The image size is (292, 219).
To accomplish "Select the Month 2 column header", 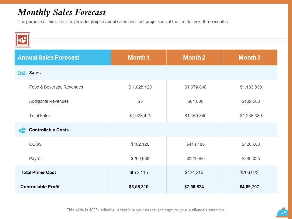I will (x=194, y=57).
